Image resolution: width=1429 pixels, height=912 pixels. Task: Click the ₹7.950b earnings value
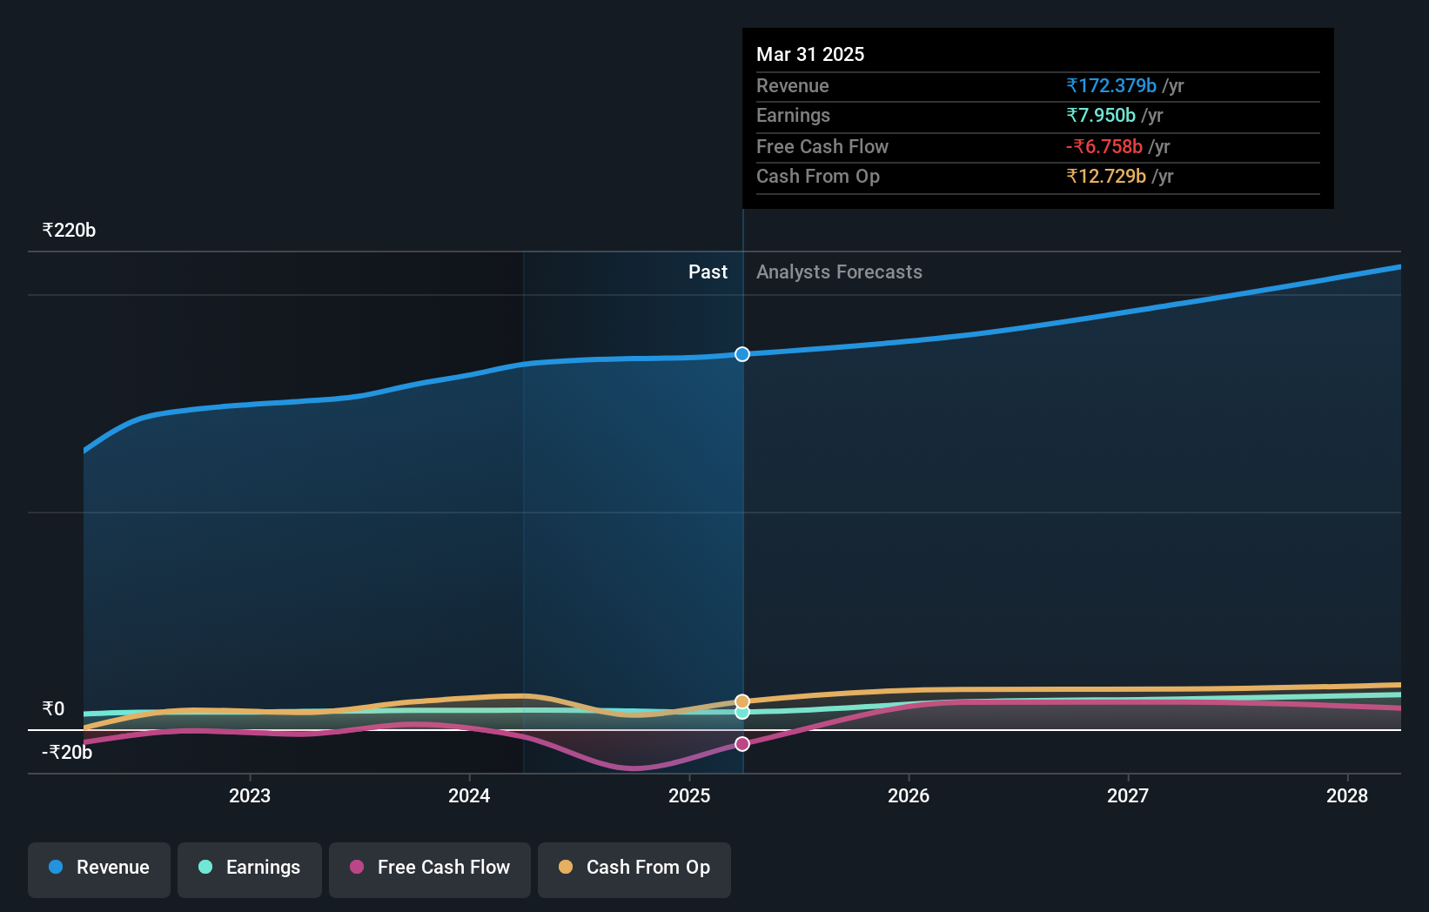click(1101, 115)
